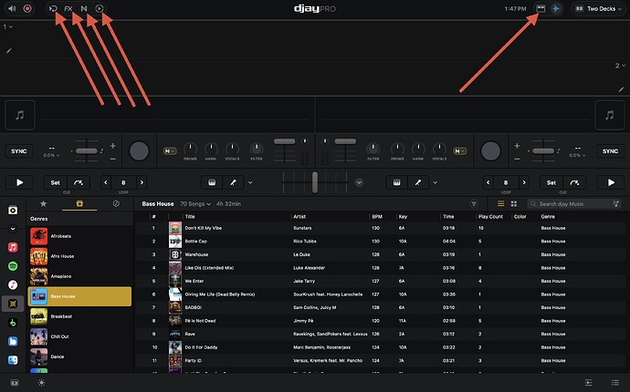The image size is (630, 392).
Task: Open the left deck sampler pads icon
Action: pyautogui.click(x=212, y=182)
